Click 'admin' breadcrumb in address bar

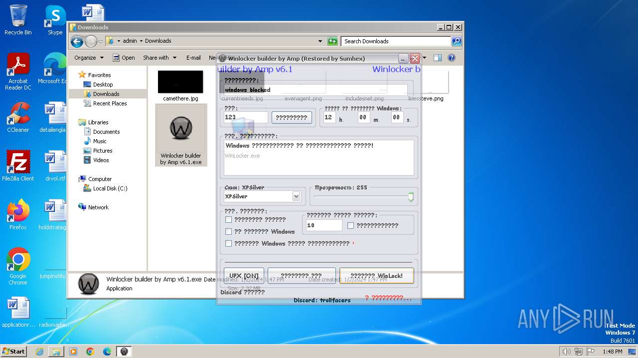click(x=130, y=41)
